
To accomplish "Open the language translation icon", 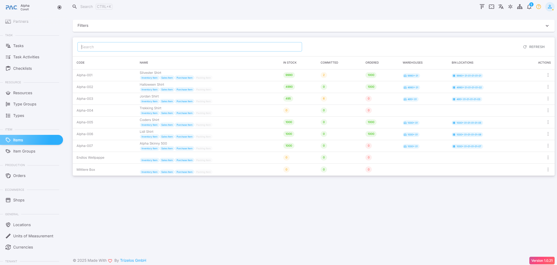I will (501, 7).
